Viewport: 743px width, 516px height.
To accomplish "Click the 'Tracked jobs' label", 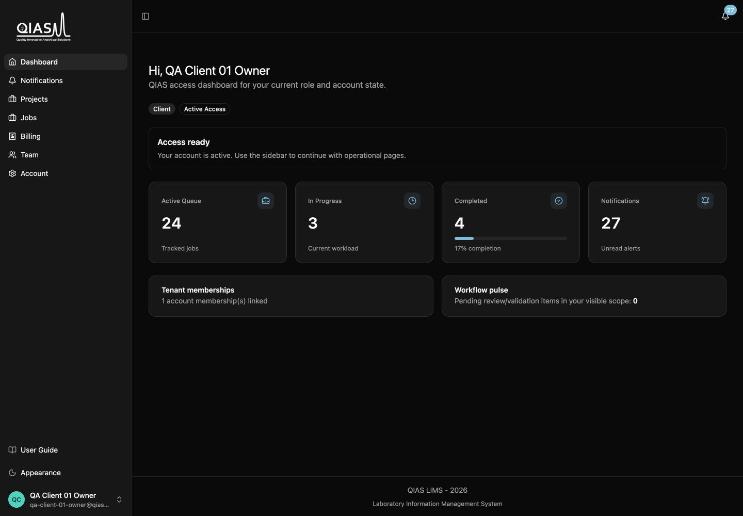I will [180, 248].
